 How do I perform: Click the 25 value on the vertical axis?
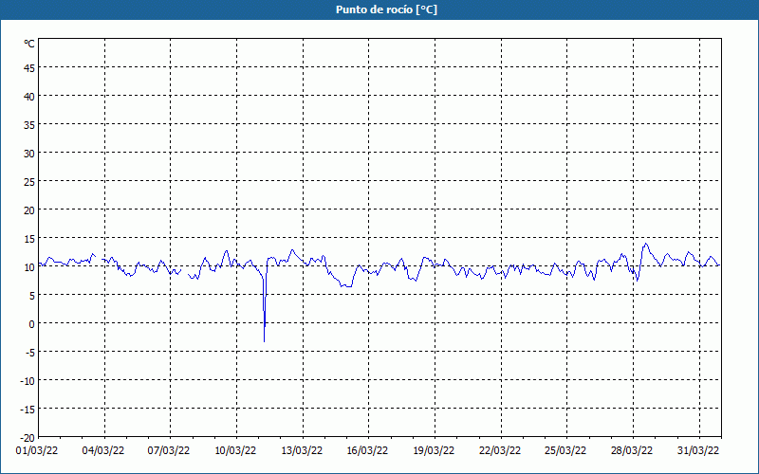click(x=29, y=182)
